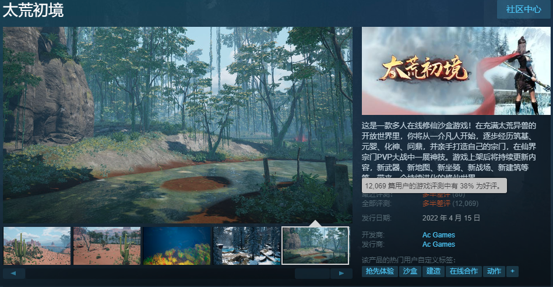Click the 发行日期 label
The width and height of the screenshot is (553, 287).
376,218
